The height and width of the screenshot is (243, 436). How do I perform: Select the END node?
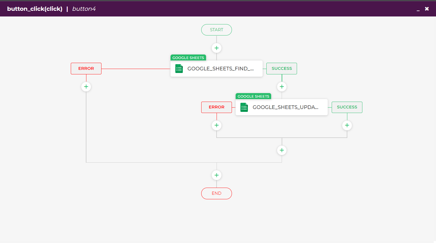[216, 193]
